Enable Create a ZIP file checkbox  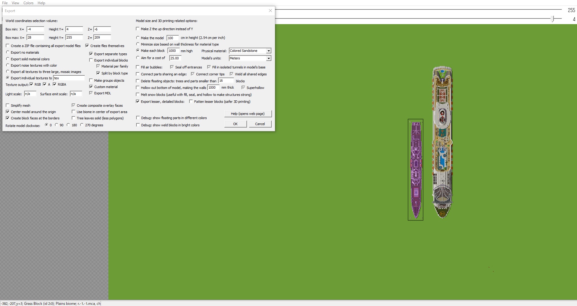pos(8,46)
